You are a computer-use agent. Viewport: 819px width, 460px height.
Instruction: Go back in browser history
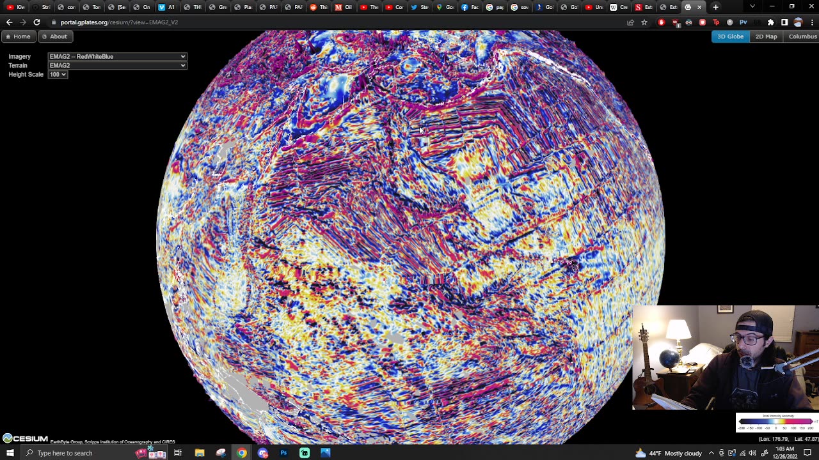[x=9, y=22]
